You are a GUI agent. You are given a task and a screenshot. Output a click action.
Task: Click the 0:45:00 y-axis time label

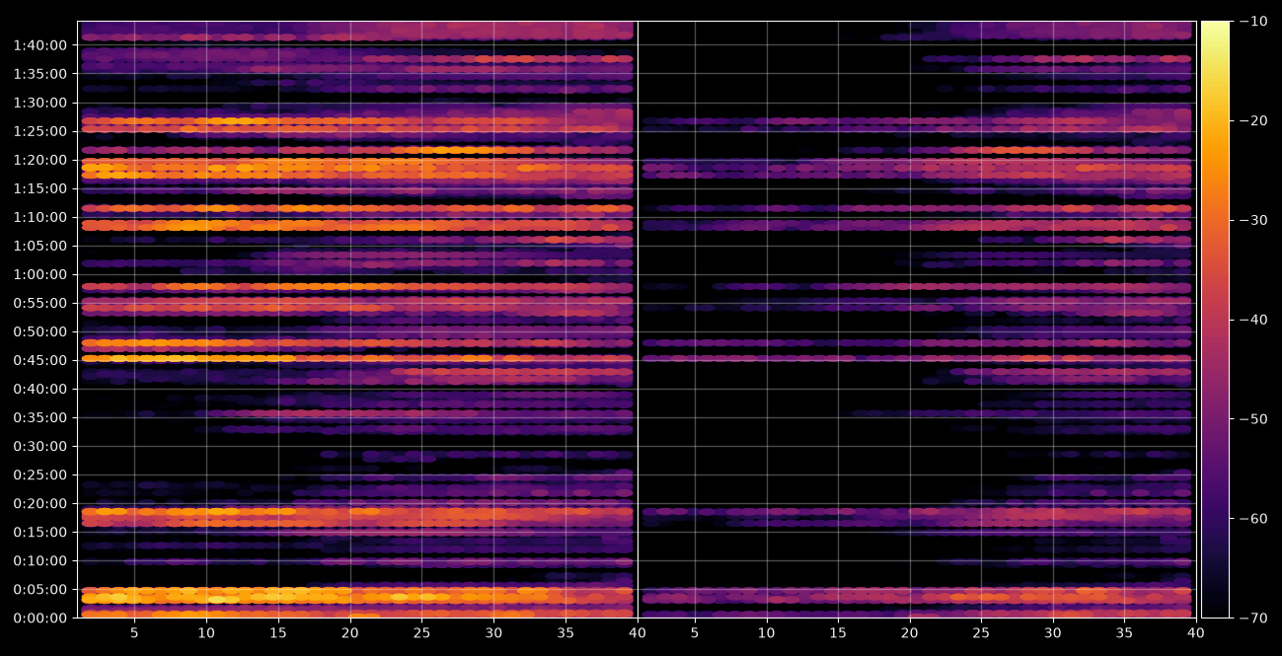tap(40, 360)
